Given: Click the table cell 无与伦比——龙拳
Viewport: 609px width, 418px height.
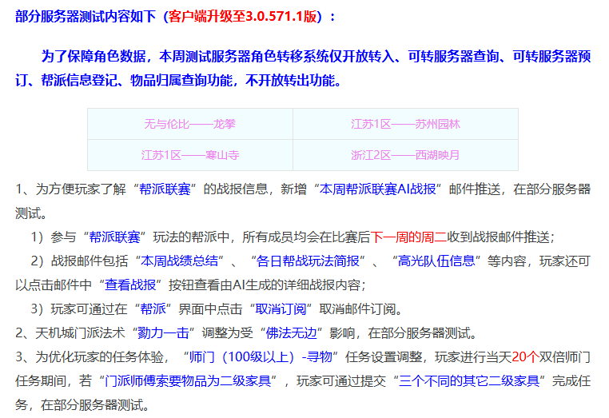Looking at the screenshot, I should 190,124.
